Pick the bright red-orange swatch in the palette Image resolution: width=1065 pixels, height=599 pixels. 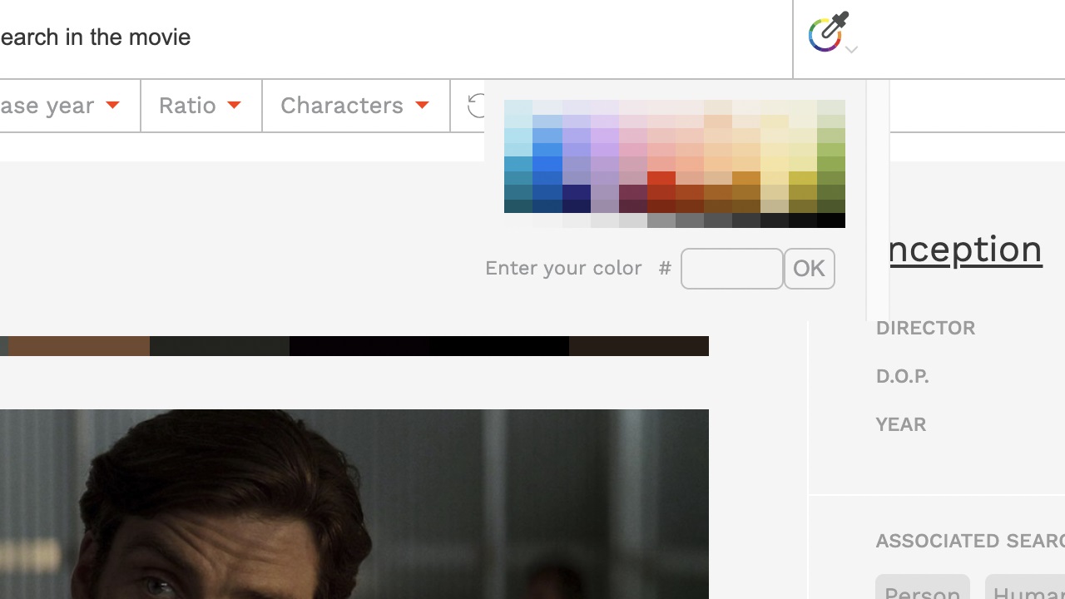661,177
